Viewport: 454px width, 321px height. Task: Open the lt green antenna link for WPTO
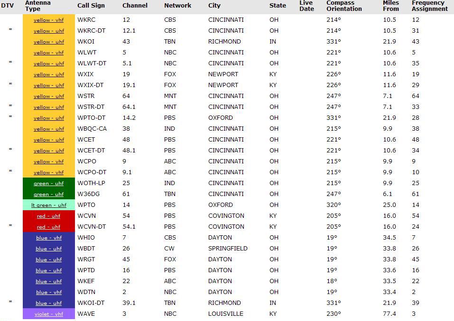click(48, 205)
